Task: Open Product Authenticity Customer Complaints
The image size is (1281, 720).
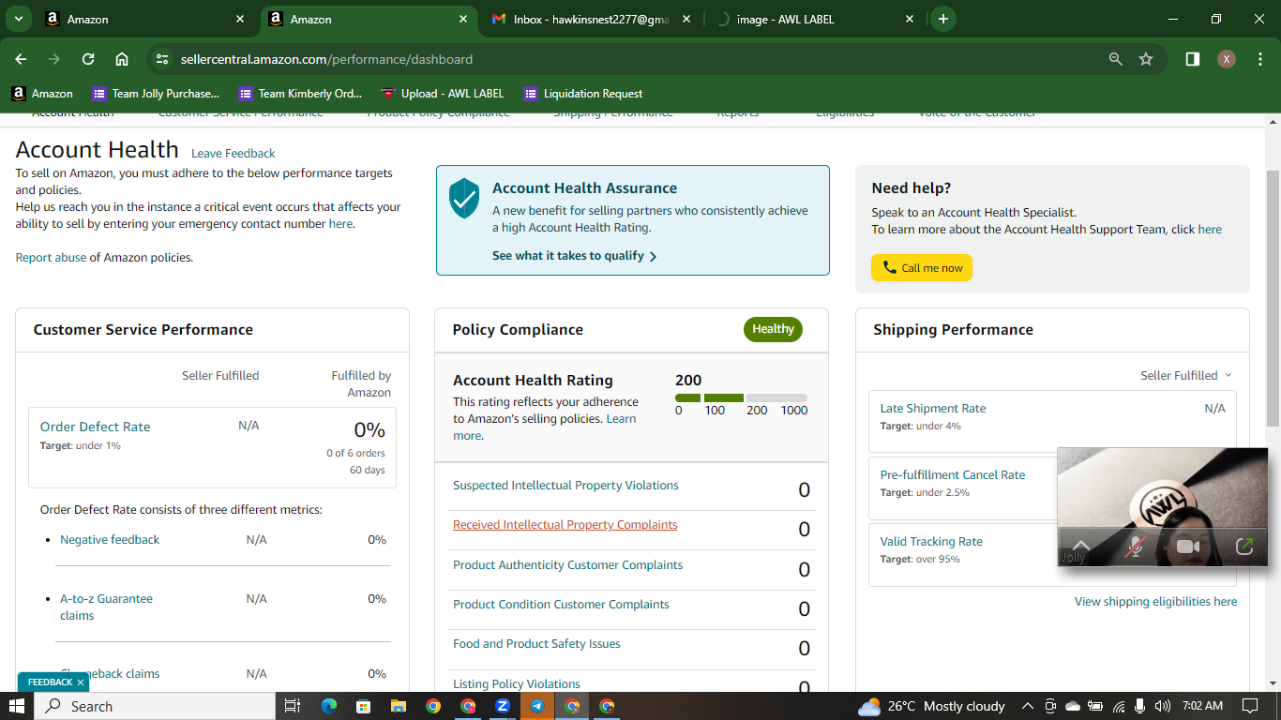Action: (567, 565)
